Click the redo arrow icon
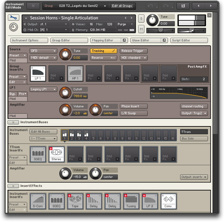 click(166, 6)
